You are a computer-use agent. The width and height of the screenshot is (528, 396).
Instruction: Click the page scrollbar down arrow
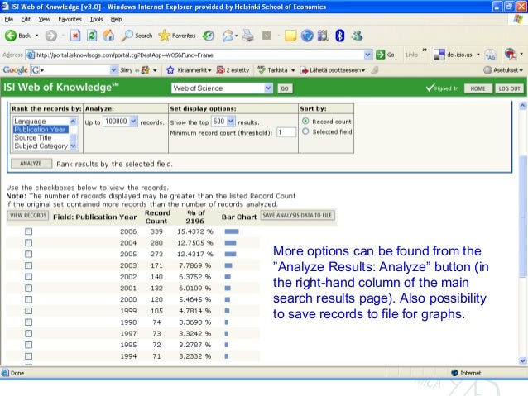[x=522, y=361]
